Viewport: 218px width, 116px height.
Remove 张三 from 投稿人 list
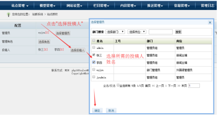point(46,50)
